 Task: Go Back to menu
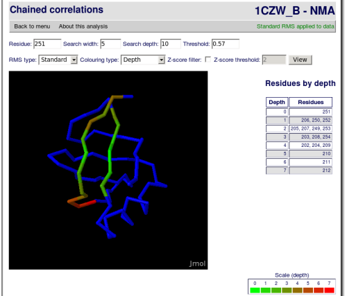click(x=32, y=26)
